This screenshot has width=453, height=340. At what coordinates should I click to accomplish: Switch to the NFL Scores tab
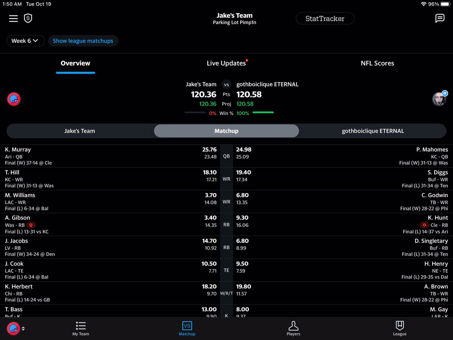coord(377,63)
